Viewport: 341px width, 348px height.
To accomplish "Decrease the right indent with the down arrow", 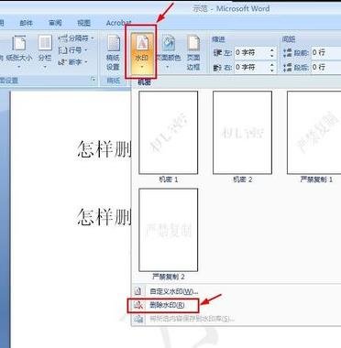I will click(x=272, y=70).
